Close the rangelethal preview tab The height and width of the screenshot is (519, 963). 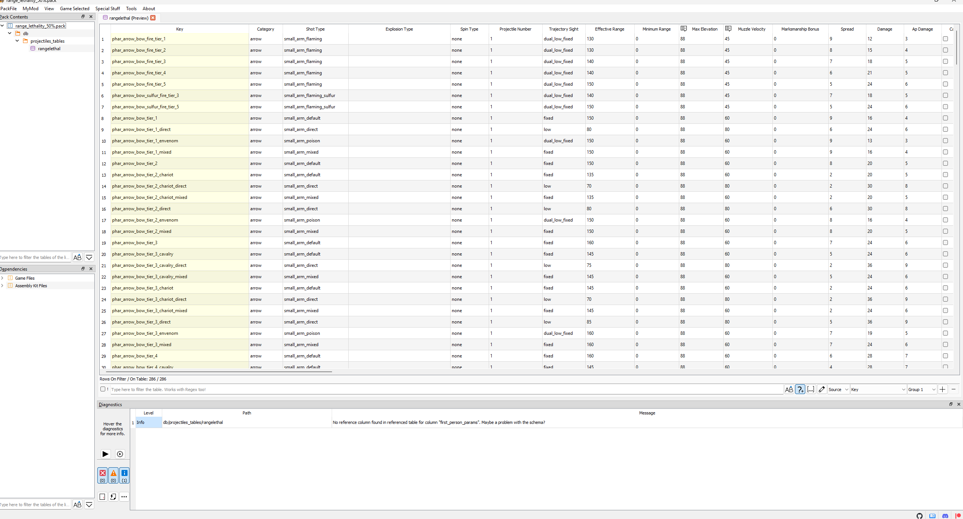point(153,18)
